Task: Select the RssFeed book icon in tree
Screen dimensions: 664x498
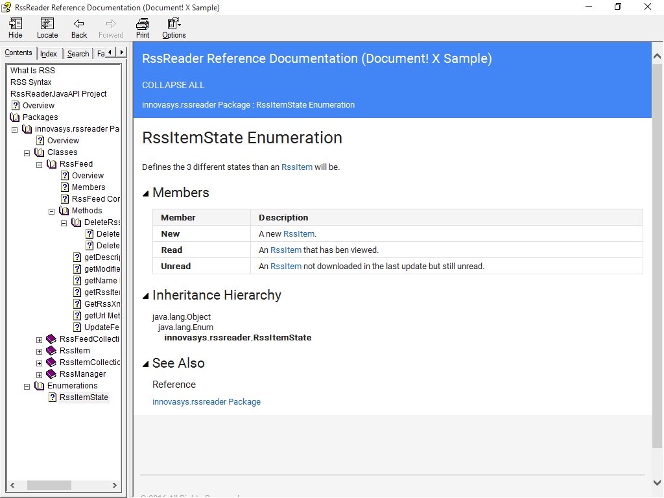Action: point(51,164)
